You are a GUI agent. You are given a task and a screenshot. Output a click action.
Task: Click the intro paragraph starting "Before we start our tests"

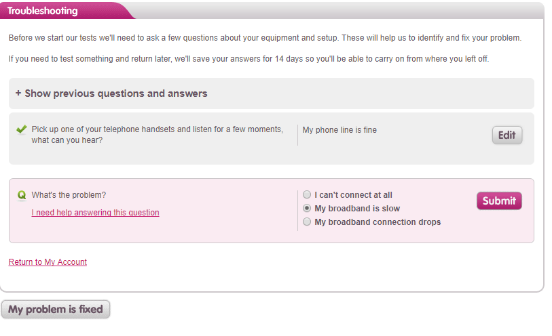(265, 38)
